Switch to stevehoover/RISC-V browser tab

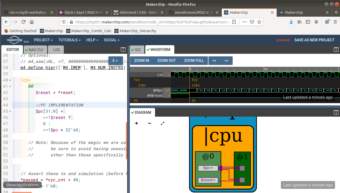[x=194, y=12]
